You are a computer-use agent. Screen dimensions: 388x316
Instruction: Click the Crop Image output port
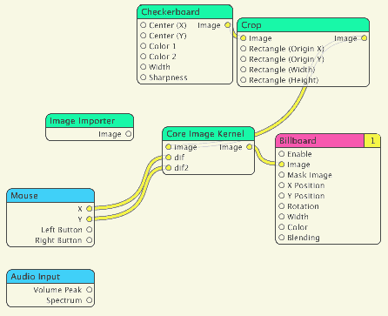point(365,38)
